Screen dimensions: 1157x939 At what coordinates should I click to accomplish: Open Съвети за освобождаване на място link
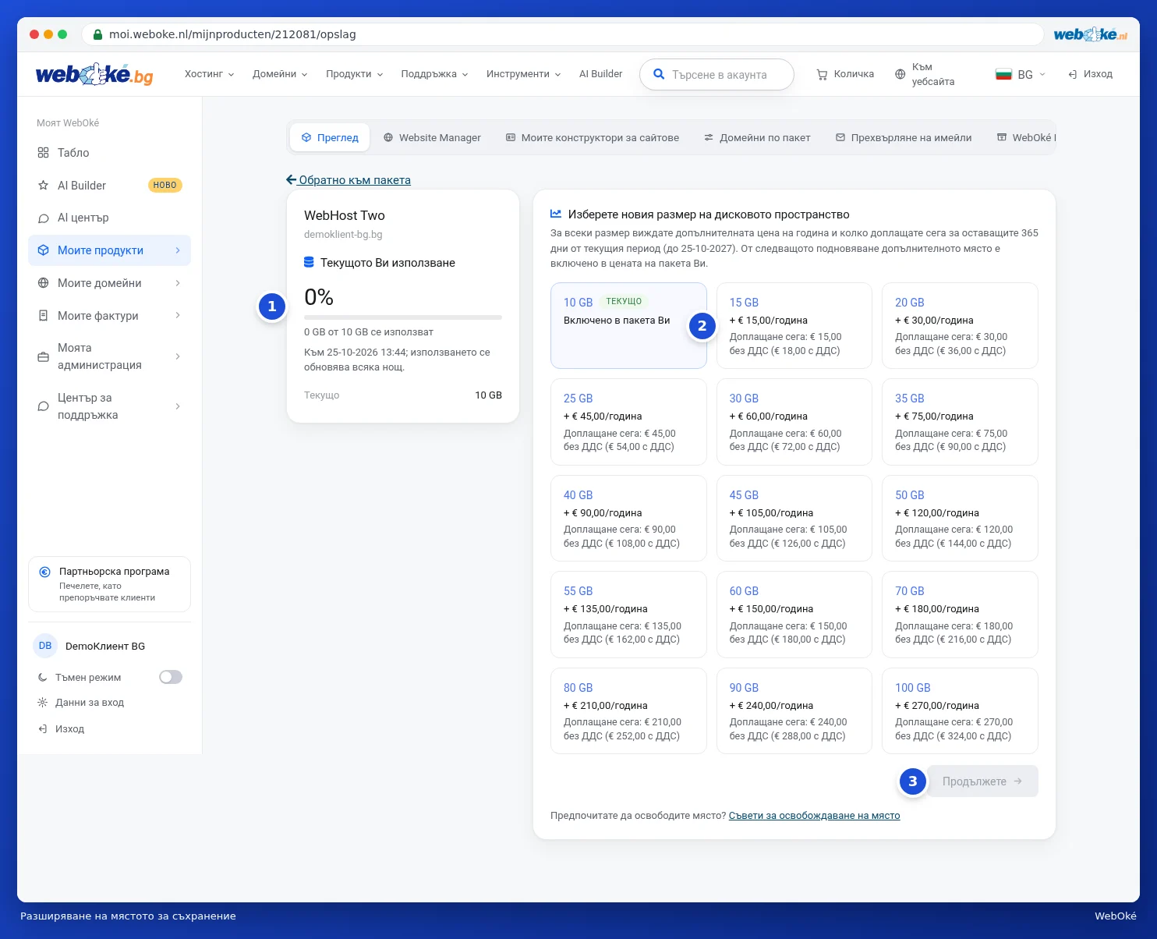tap(814, 816)
